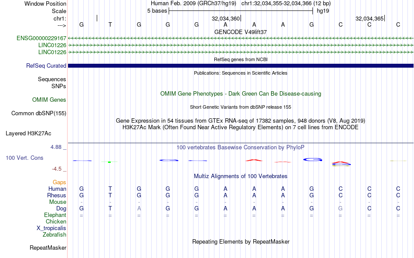Click the Scale track label

pos(59,11)
